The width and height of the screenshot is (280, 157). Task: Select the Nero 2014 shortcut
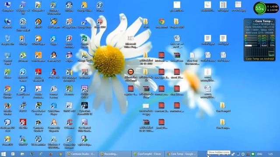pyautogui.click(x=100, y=23)
